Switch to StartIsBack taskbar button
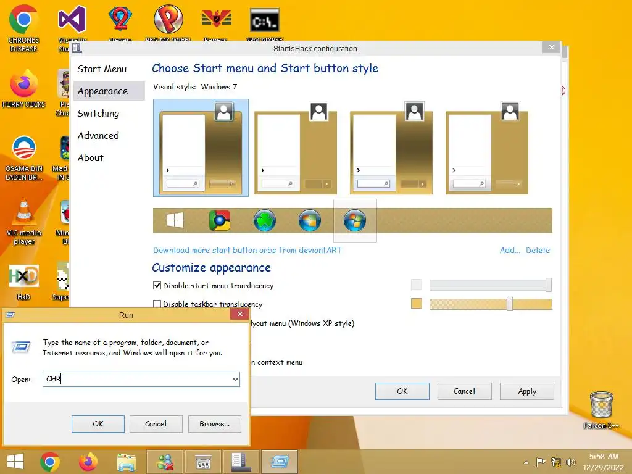The image size is (632, 474). click(x=241, y=462)
